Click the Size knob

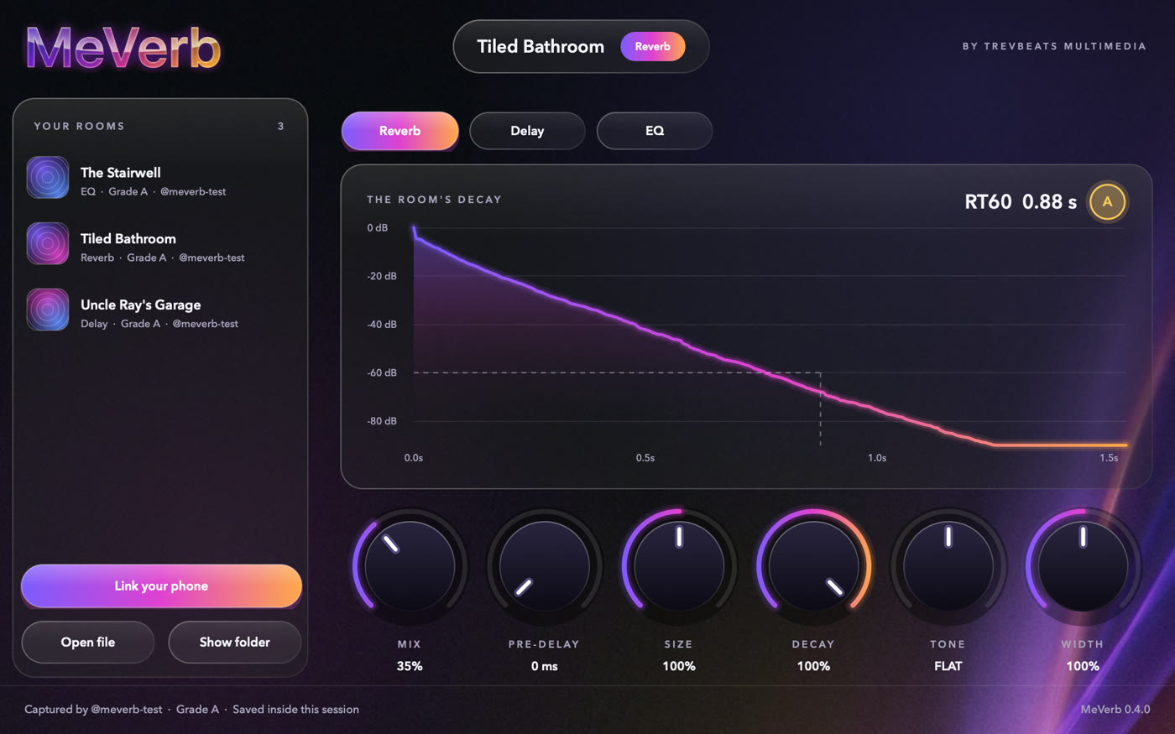679,565
